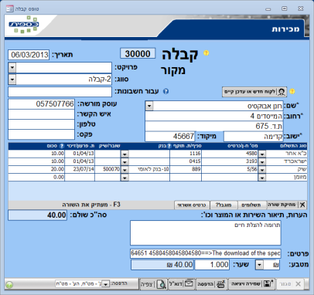Click the ישוב field showing קדימה
The image size is (314, 295).
(254, 137)
